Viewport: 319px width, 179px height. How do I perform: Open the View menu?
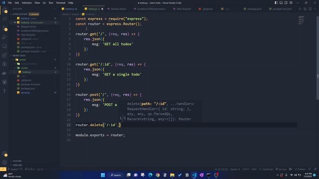point(37,3)
